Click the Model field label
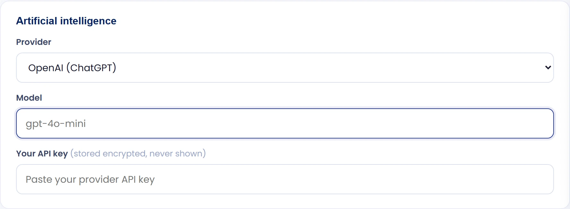The image size is (570, 209). click(29, 98)
